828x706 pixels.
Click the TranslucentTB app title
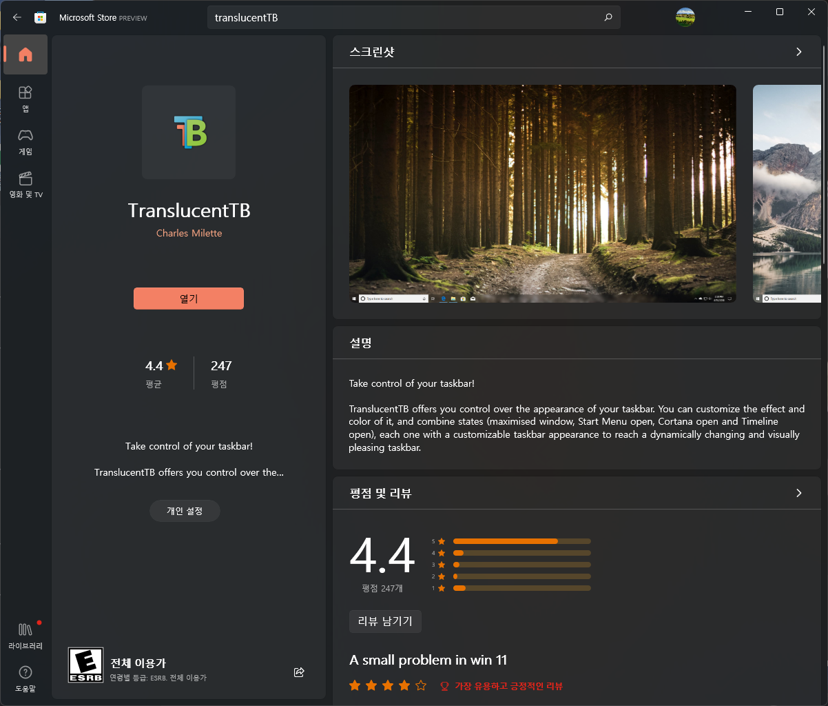point(189,210)
